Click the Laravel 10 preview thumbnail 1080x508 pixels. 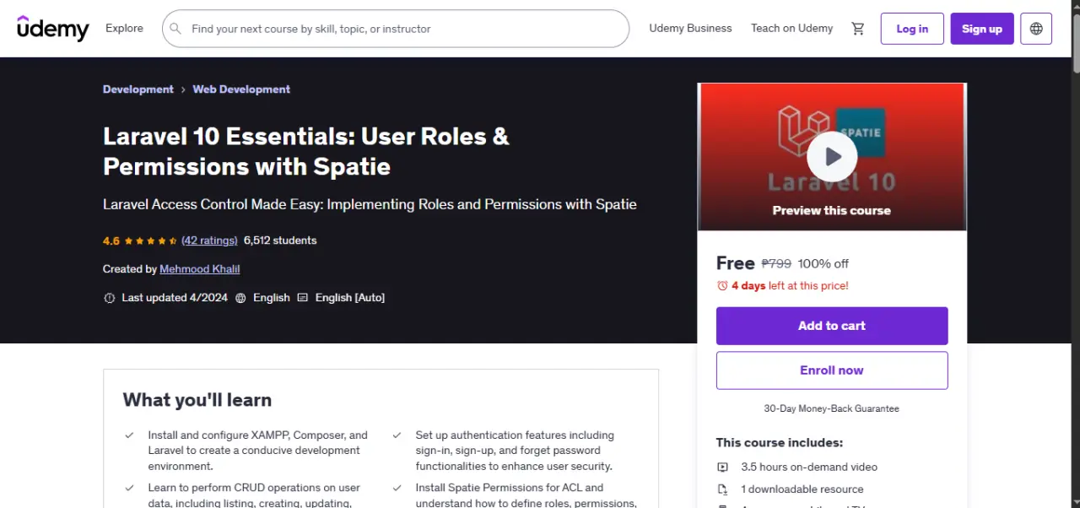[x=832, y=157]
